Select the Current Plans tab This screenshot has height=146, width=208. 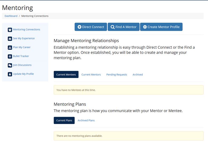point(64,121)
